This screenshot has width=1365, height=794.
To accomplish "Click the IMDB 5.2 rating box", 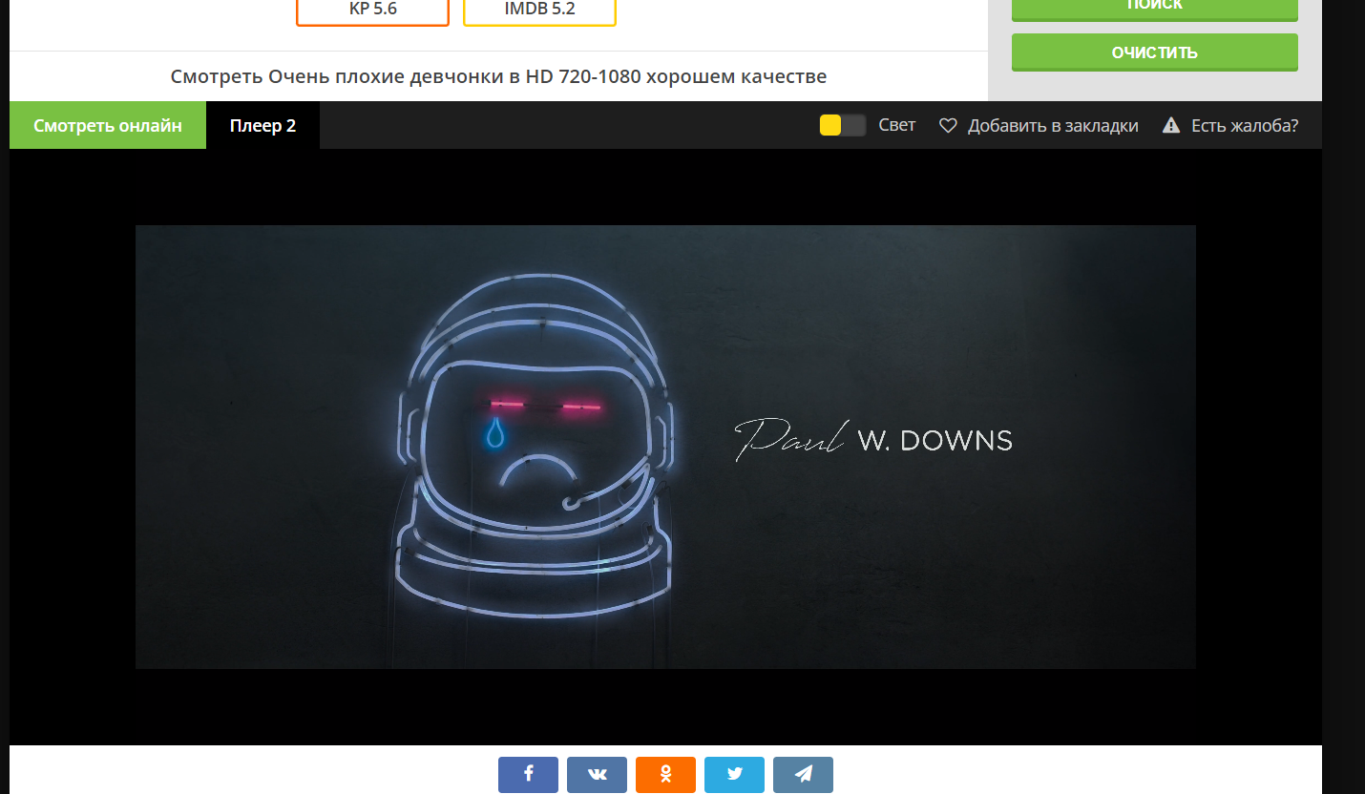I will coord(539,11).
